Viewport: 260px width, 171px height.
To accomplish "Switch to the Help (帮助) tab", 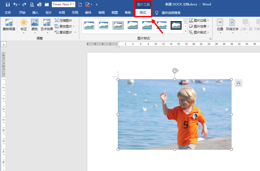I will 128,13.
